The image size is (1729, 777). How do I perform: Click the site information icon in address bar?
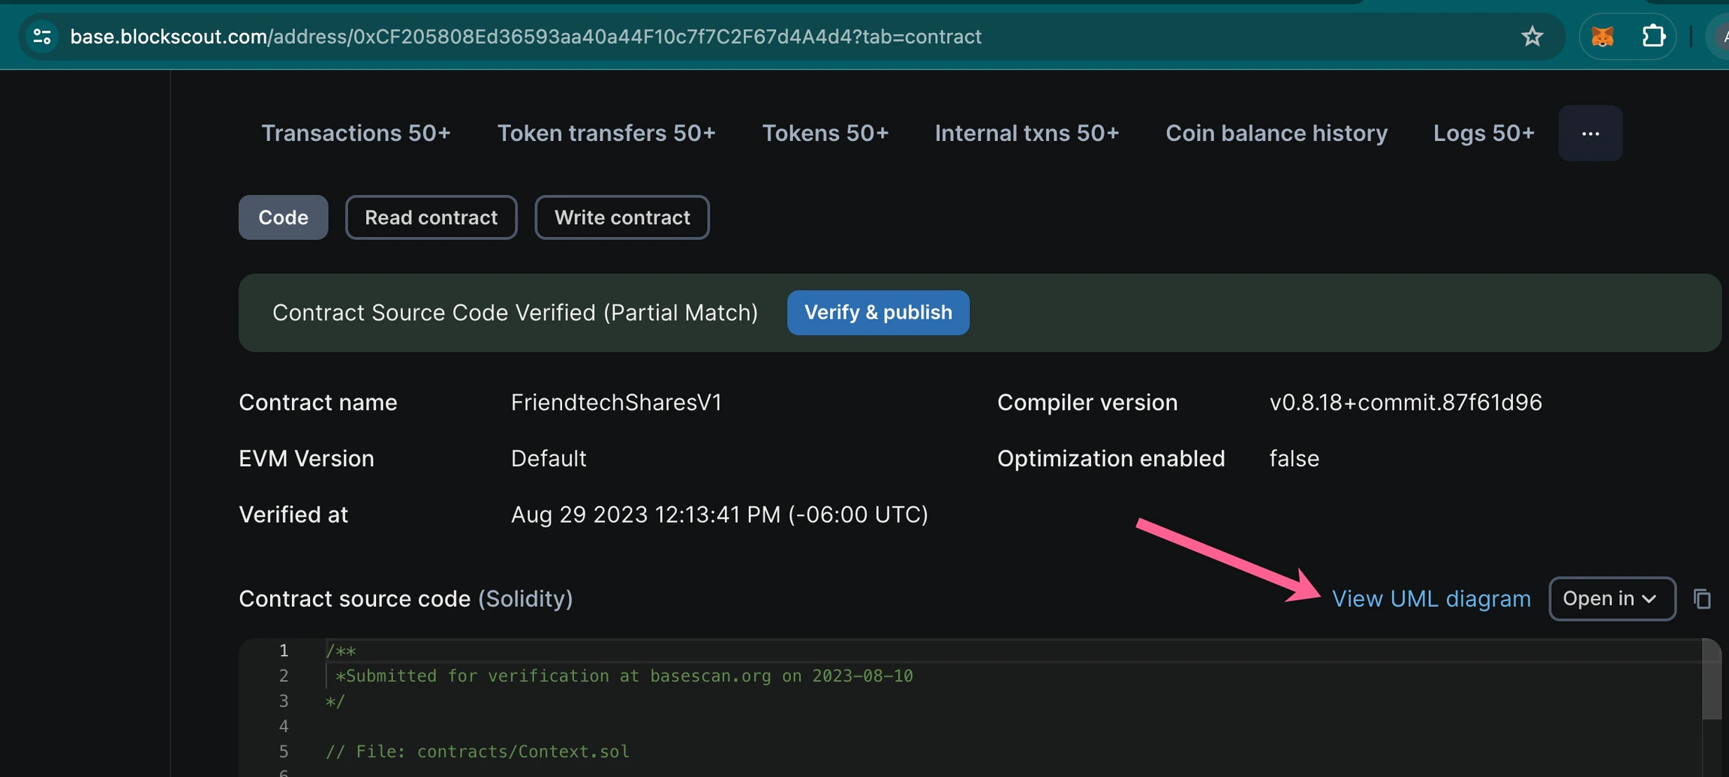coord(42,36)
